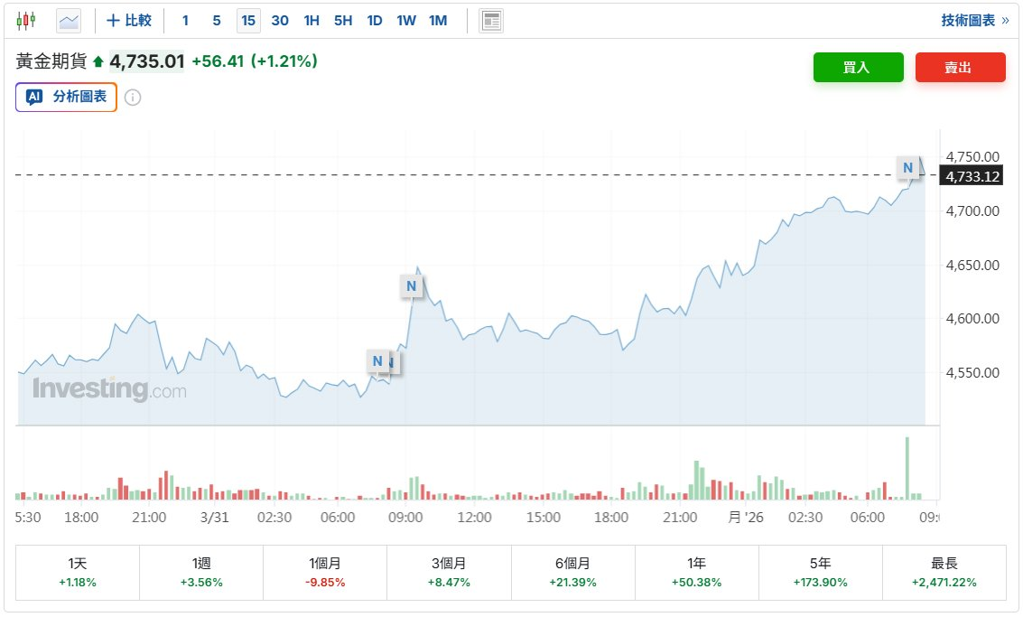Select the 1週 performance range tab
This screenshot has height=617, width=1023.
tap(201, 573)
